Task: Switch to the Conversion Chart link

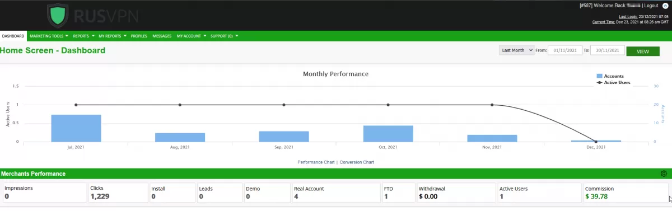Action: pyautogui.click(x=357, y=162)
